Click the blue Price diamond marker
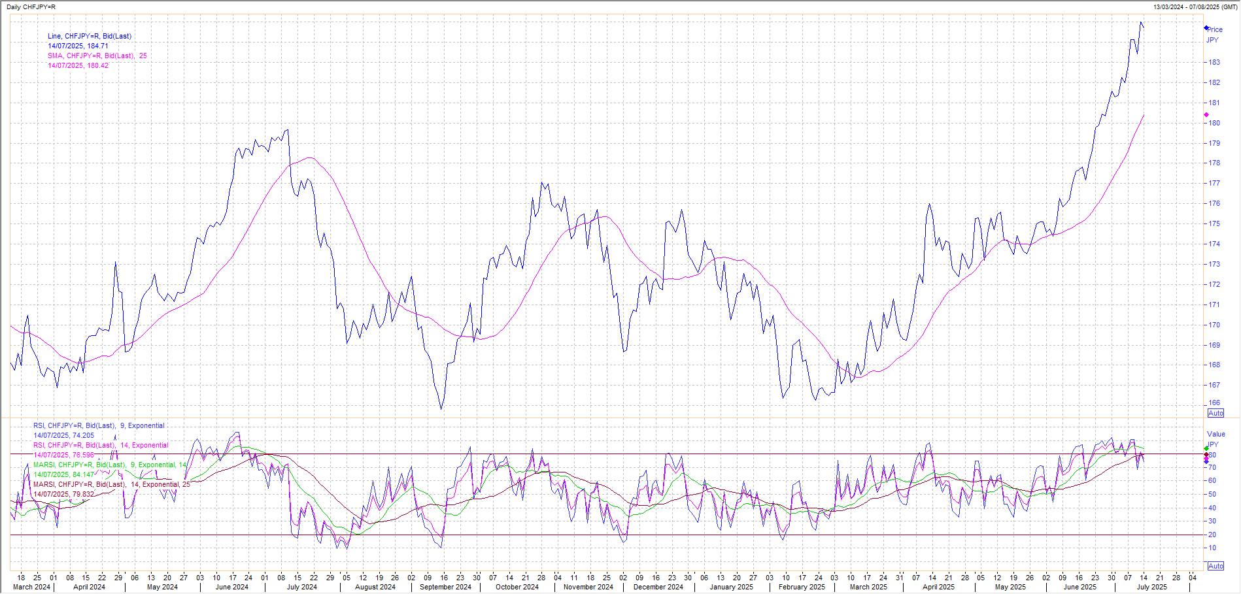This screenshot has height=594, width=1241. 1206,28
